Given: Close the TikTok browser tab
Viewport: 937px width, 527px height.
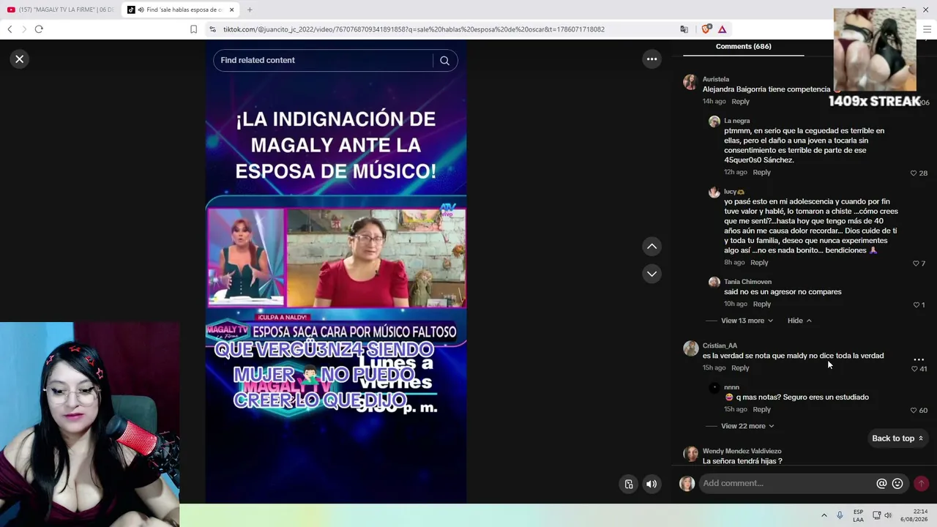Looking at the screenshot, I should tap(231, 10).
